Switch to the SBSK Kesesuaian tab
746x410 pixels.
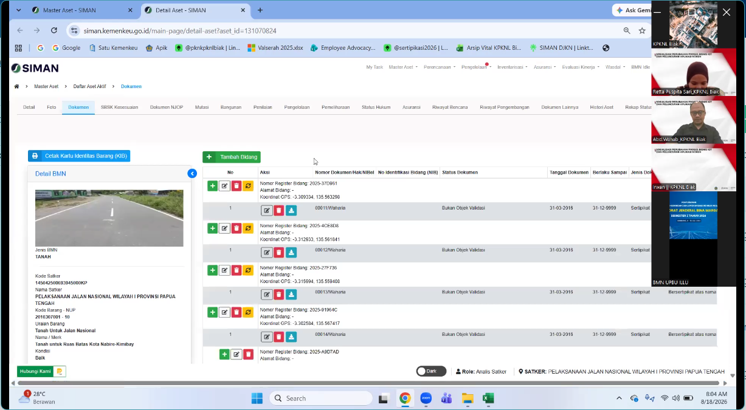tap(120, 108)
